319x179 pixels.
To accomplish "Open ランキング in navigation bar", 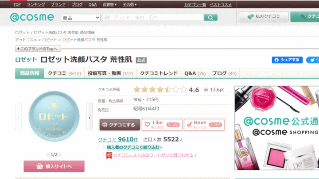I will point(35,4).
